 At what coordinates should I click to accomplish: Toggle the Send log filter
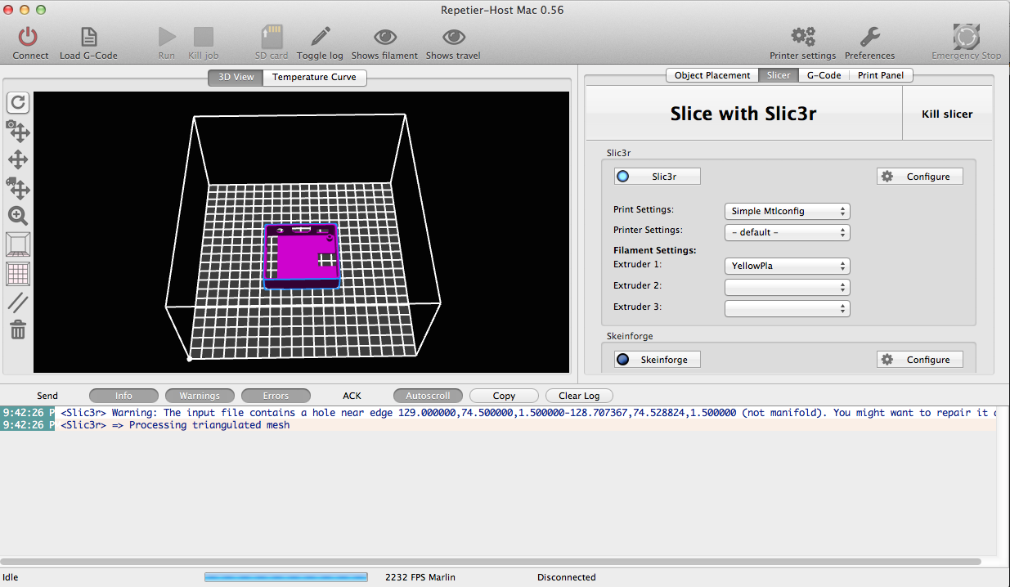pos(47,396)
